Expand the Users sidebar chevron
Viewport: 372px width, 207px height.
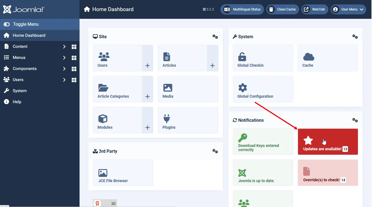(64, 80)
